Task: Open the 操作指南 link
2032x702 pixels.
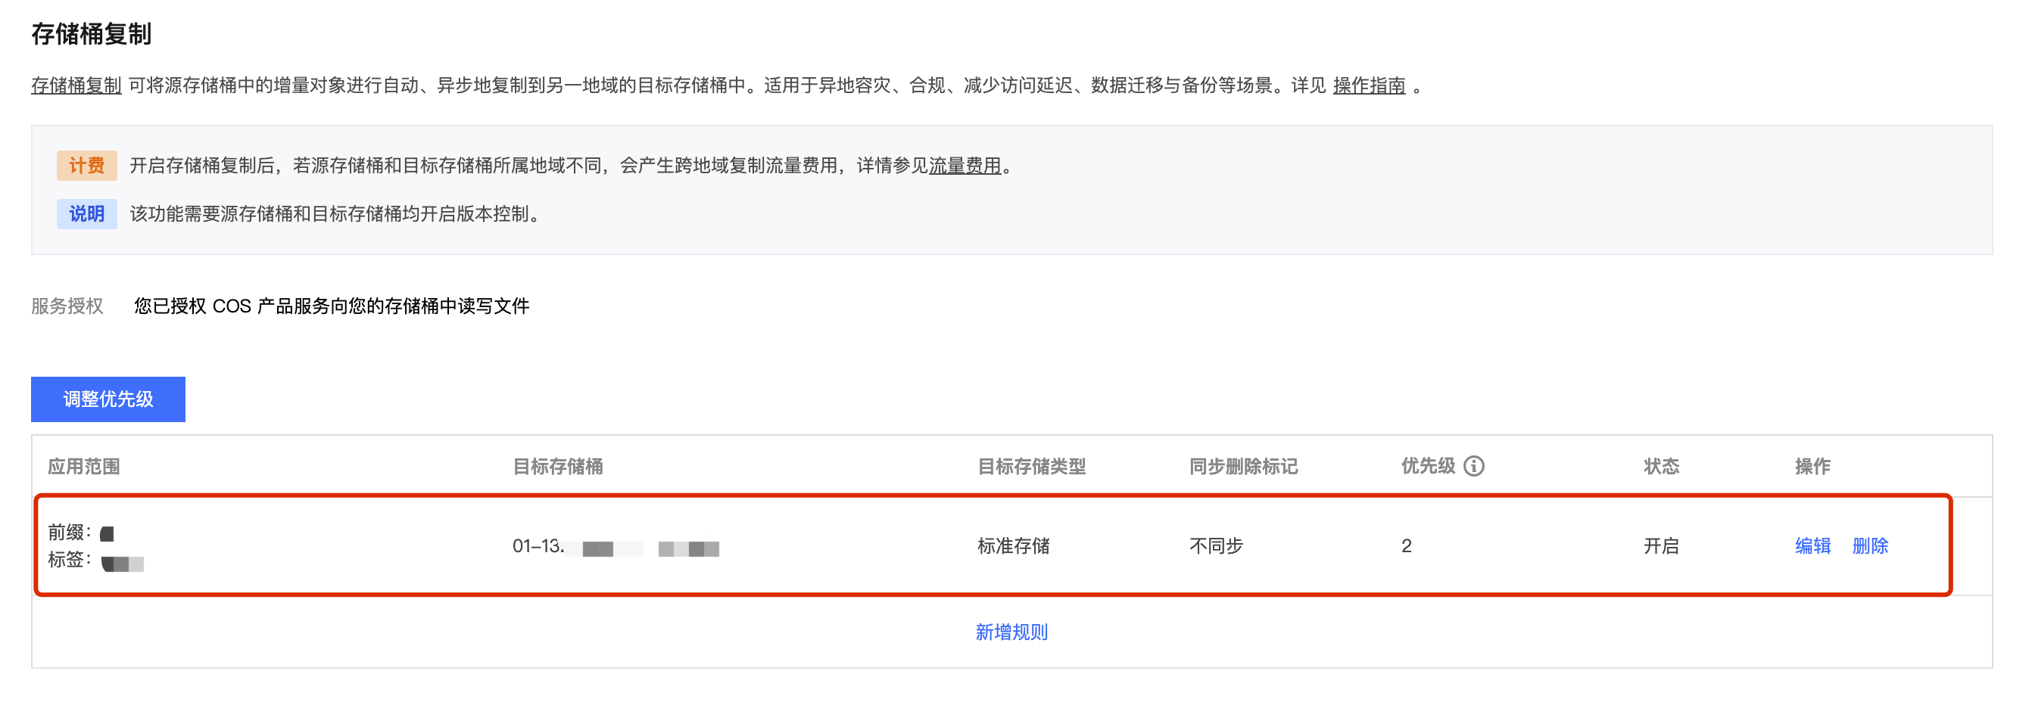Action: coord(1369,85)
